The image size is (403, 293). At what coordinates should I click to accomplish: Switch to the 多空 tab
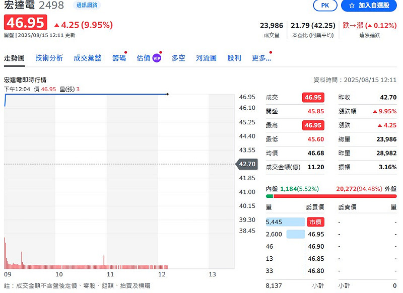(178, 58)
